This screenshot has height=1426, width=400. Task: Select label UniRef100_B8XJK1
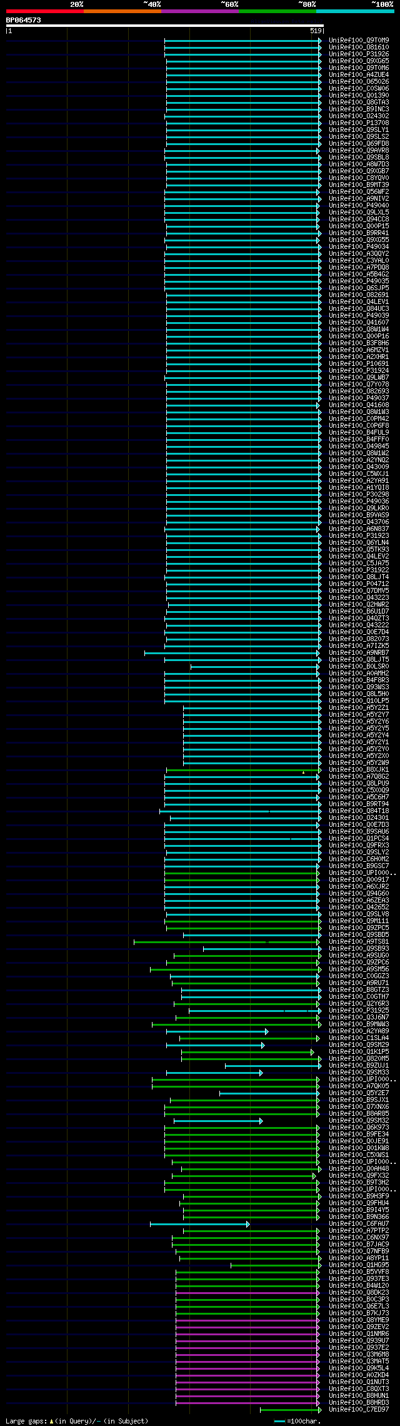click(359, 769)
